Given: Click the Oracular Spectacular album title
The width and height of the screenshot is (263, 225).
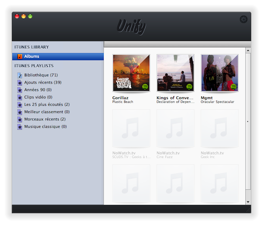Looking at the screenshot, I should (217, 102).
